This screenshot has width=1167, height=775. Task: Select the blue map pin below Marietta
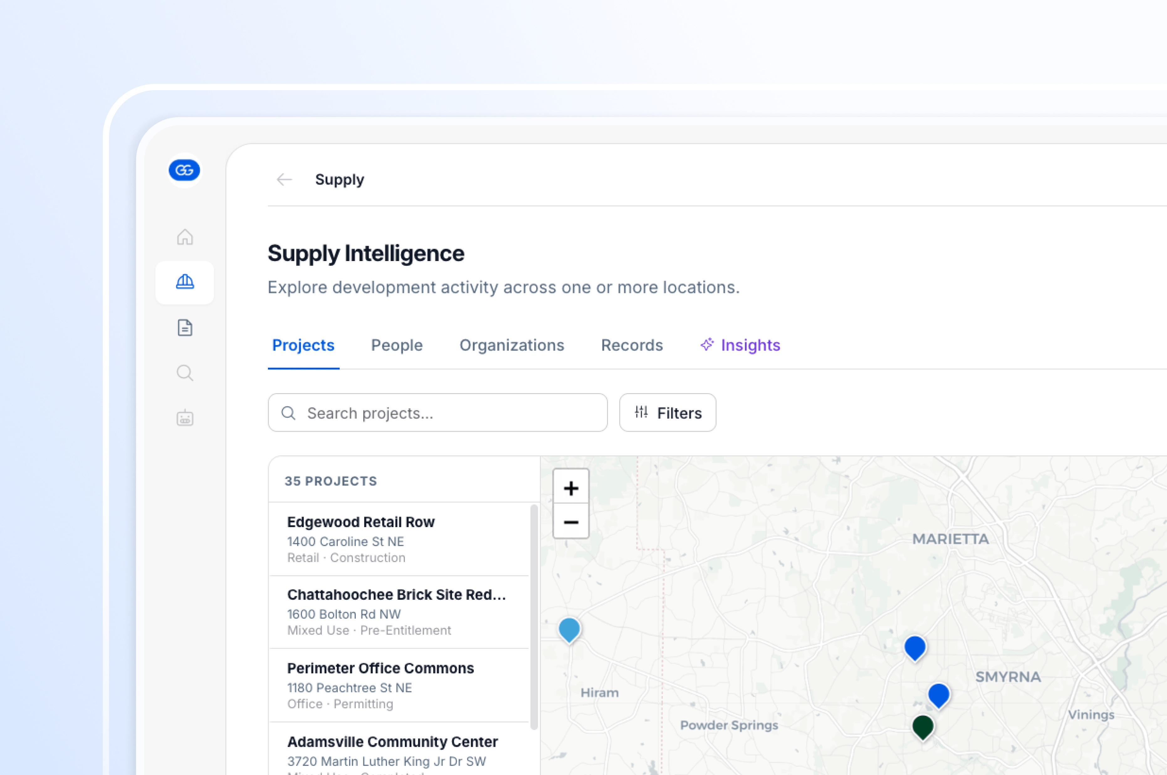tap(915, 648)
